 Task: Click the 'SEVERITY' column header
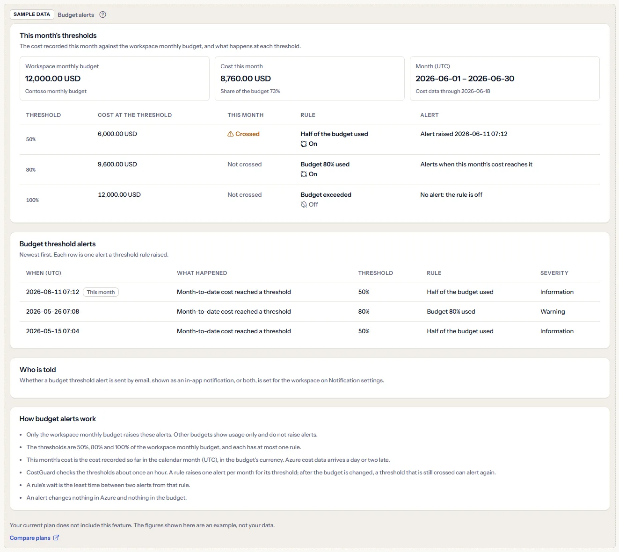click(554, 273)
